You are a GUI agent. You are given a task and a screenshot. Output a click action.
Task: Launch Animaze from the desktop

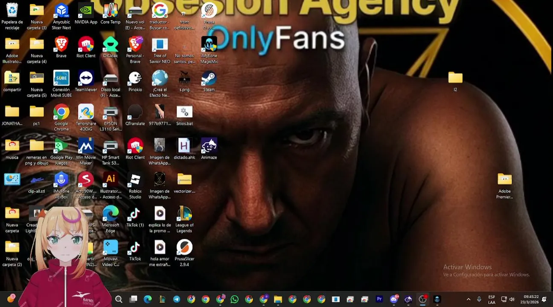pyautogui.click(x=209, y=149)
